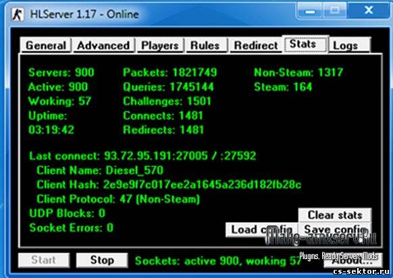This screenshot has height=278, width=393.
Task: Click the Sockets status text at bottom
Action: [x=218, y=261]
